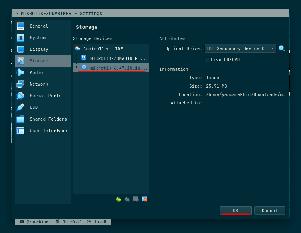Viewport: 301px width, 233px height.
Task: Click the optical disc icon for mikrotik-6.47.10
Action: 84,67
